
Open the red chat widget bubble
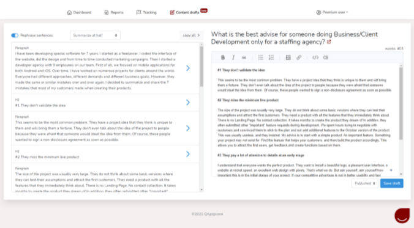point(402,215)
